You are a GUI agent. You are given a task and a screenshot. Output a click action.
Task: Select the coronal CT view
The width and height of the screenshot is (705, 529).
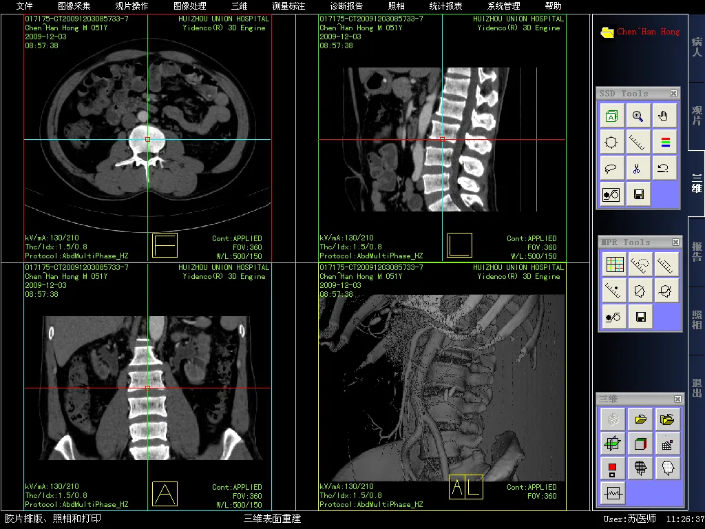(x=147, y=387)
